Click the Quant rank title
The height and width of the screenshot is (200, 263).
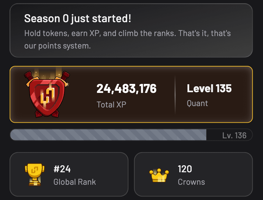click(198, 103)
